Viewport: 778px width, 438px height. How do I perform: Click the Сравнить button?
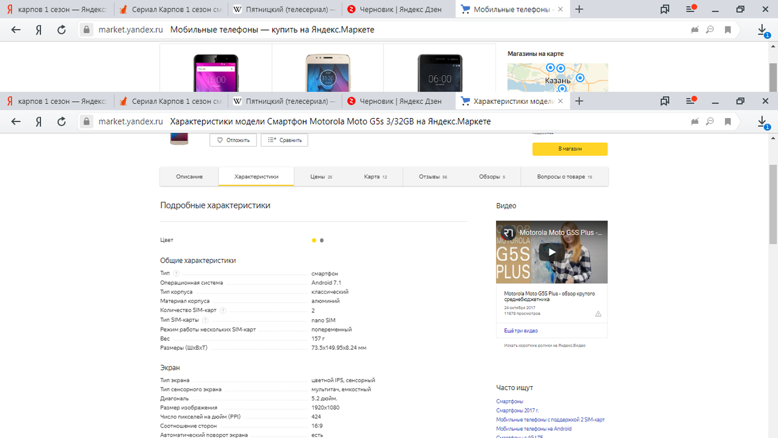285,140
